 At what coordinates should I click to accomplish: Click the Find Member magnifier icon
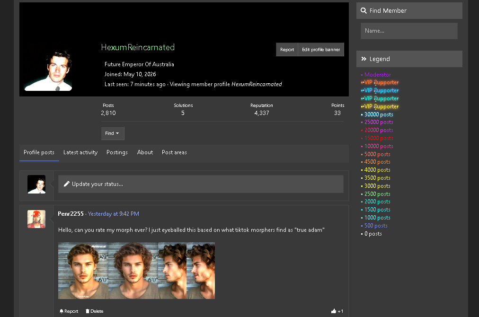pos(364,11)
